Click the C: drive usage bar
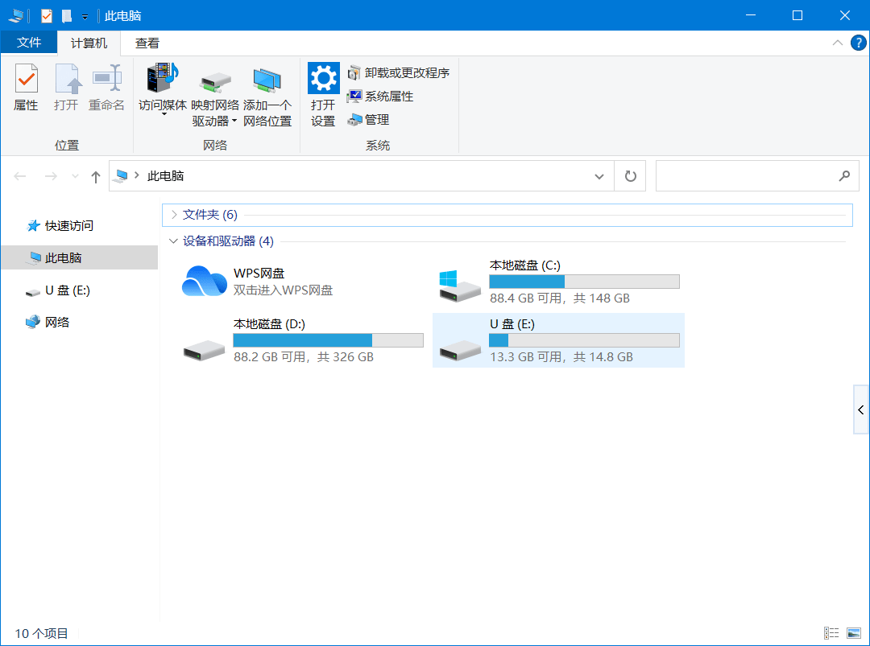 (584, 282)
